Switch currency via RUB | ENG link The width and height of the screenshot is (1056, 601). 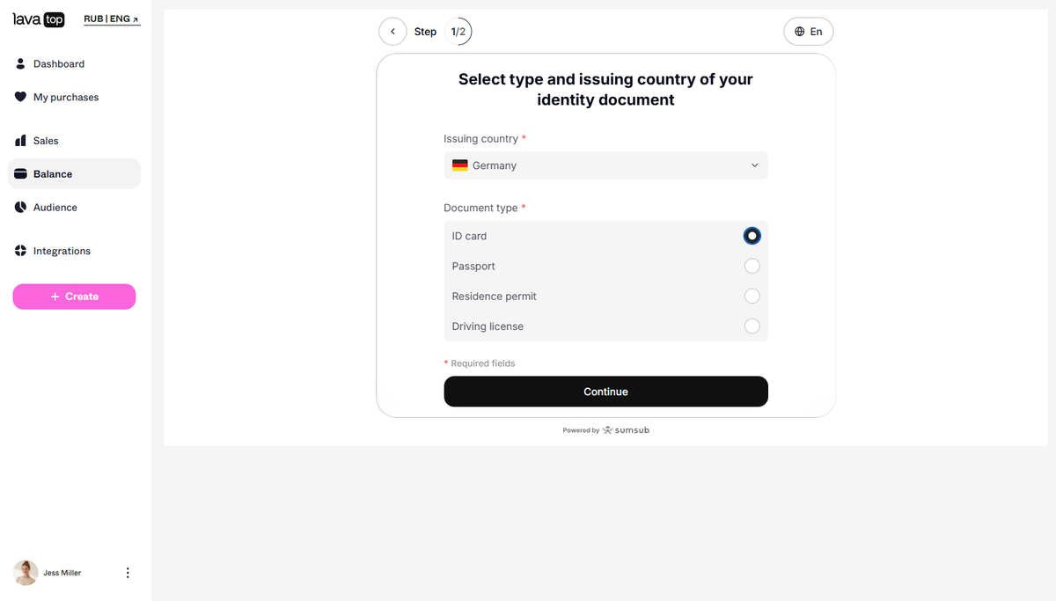point(112,18)
